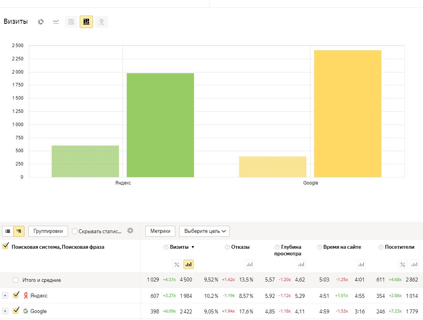This screenshot has width=423, height=320.
Task: Click the +6.09x change value
Action: [169, 311]
